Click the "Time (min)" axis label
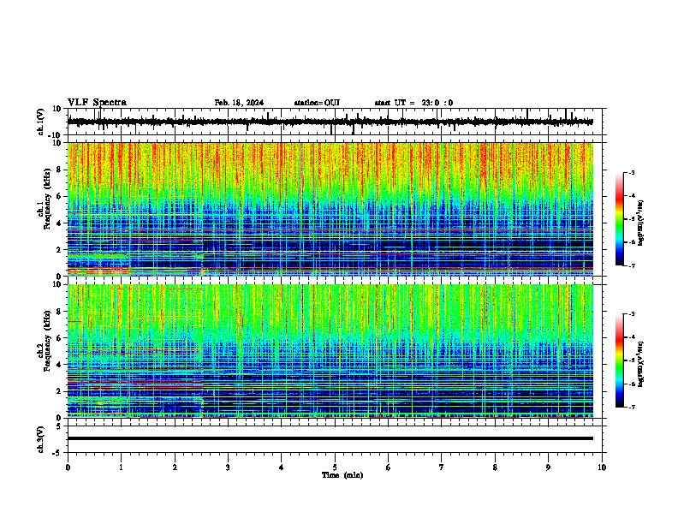Image resolution: width=678 pixels, height=524 pixels. point(342,475)
